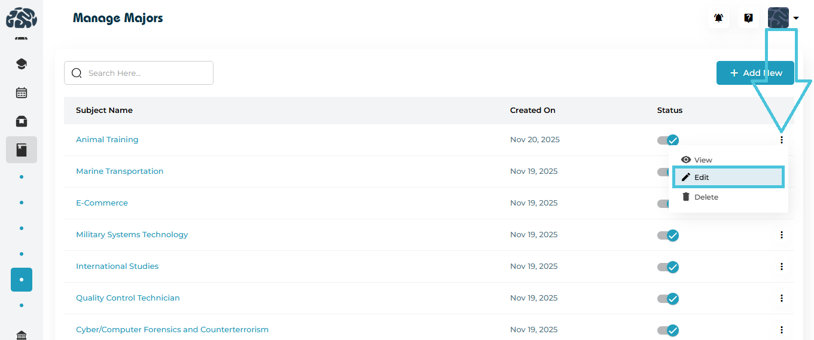The width and height of the screenshot is (814, 340).
Task: Select the book icon in sidebar
Action: tap(22, 150)
